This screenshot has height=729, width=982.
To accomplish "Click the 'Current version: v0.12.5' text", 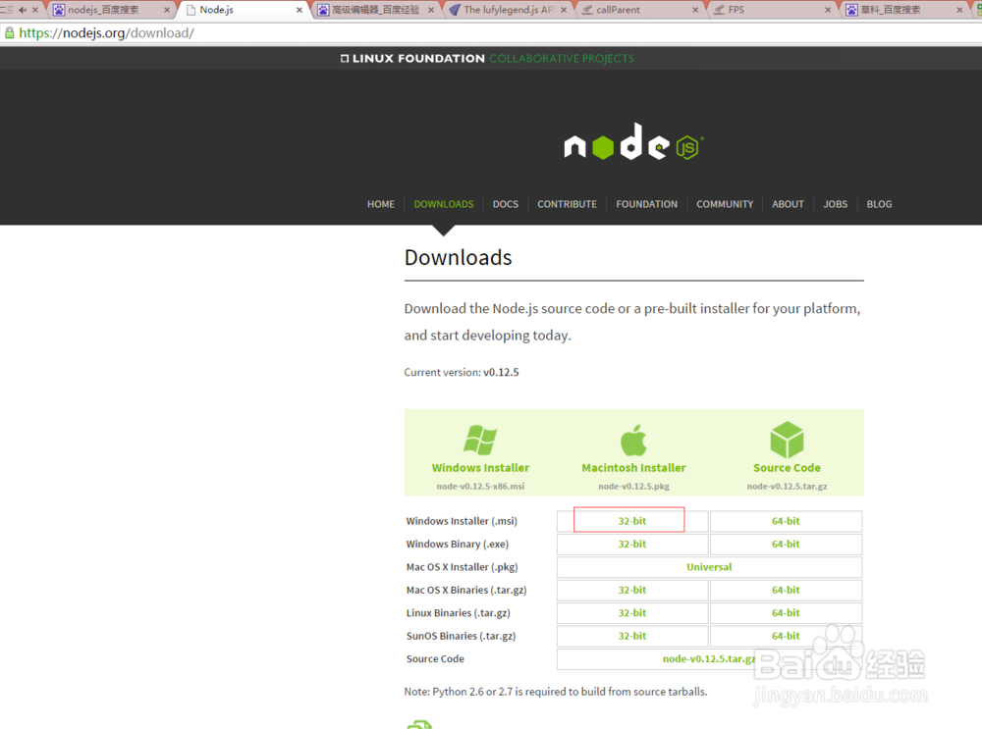I will point(462,372).
